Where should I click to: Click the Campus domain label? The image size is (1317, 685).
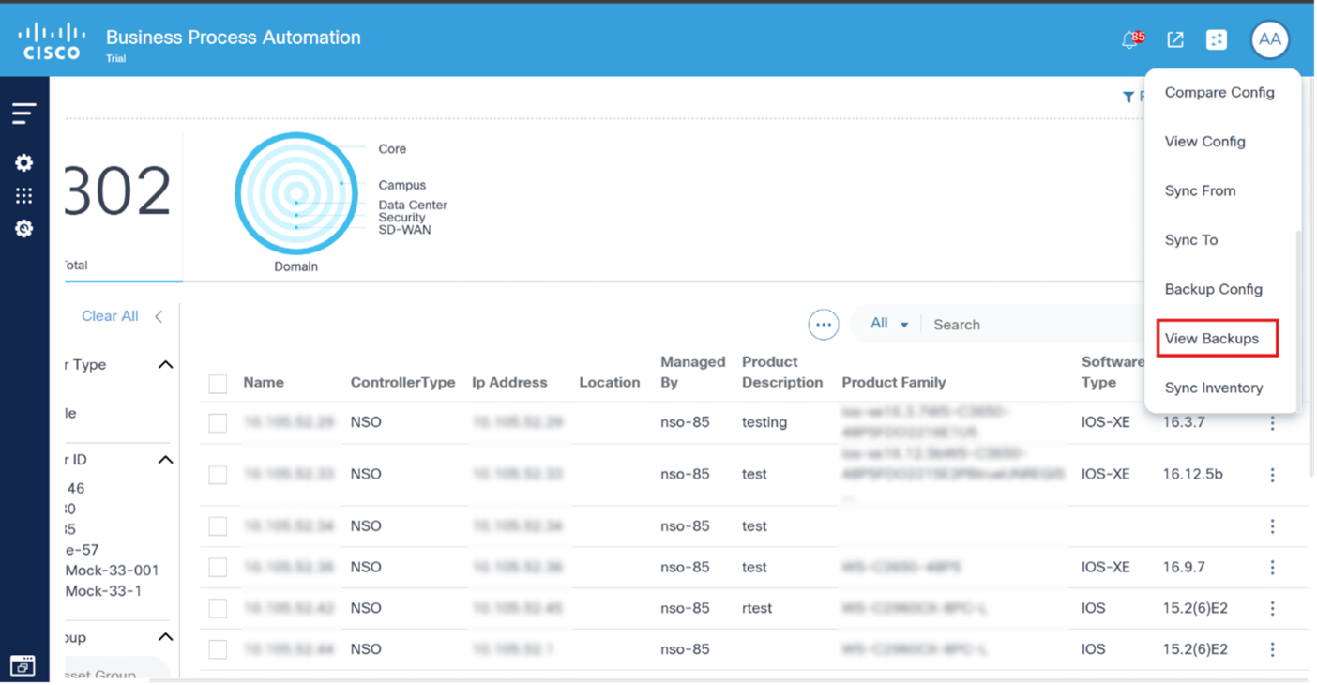[x=401, y=186]
